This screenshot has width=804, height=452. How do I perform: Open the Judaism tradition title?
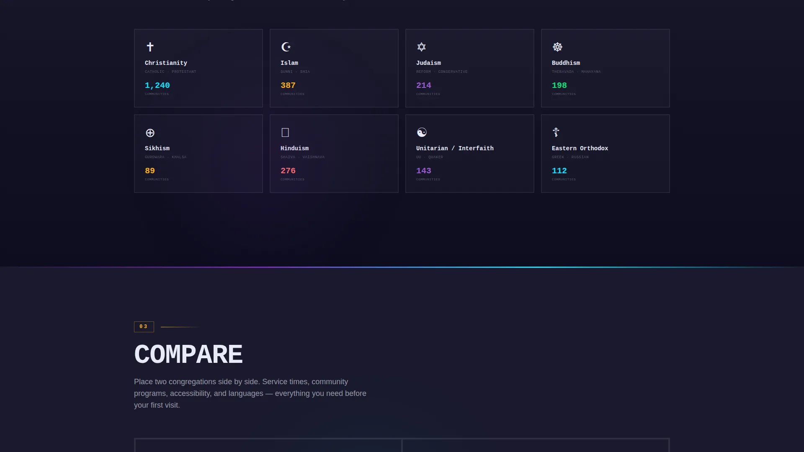coord(428,63)
